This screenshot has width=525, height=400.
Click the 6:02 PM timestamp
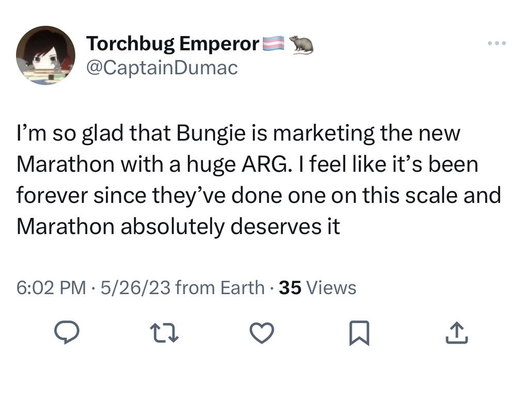(x=51, y=287)
